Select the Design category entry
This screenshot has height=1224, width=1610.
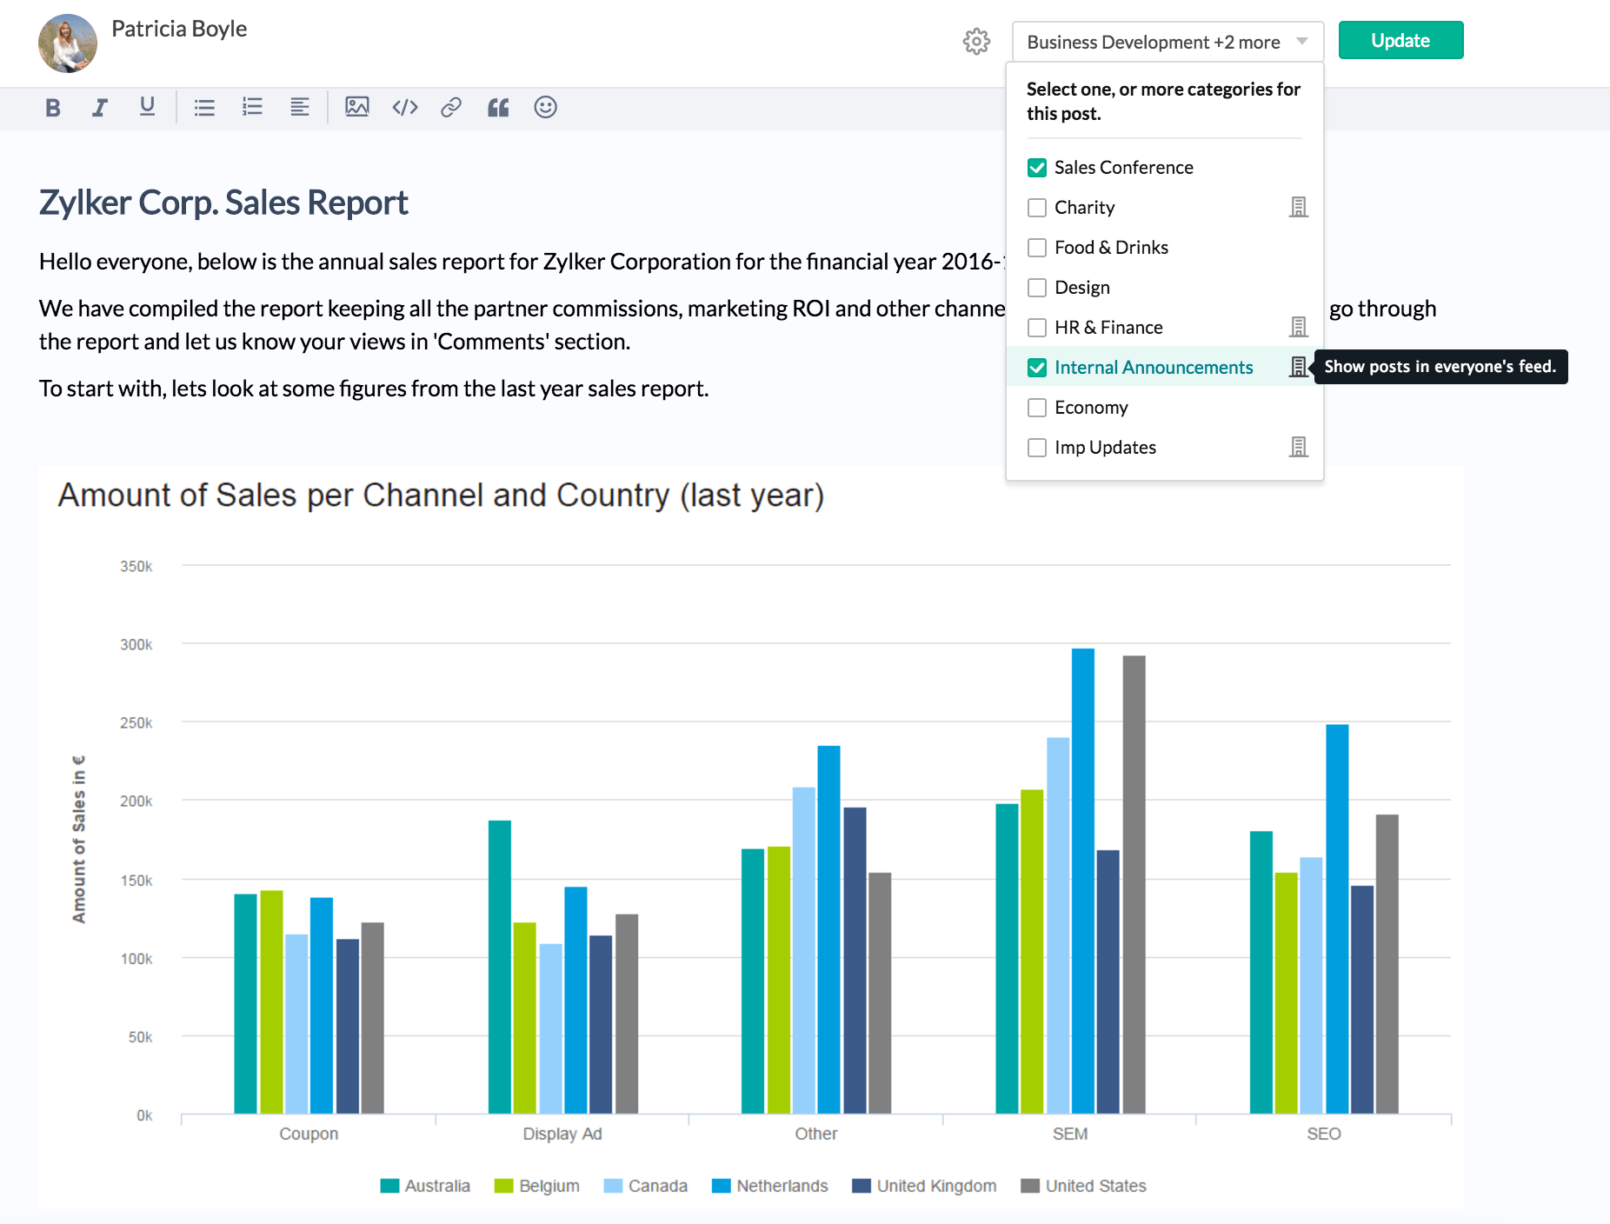1081,288
